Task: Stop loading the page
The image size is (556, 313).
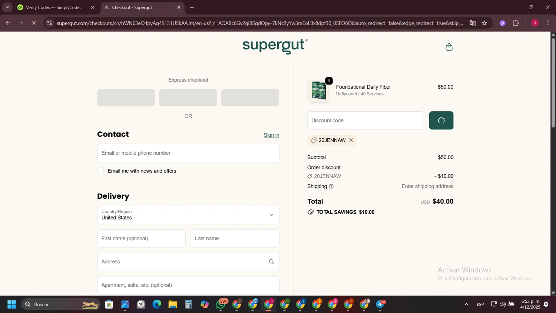Action: click(34, 23)
